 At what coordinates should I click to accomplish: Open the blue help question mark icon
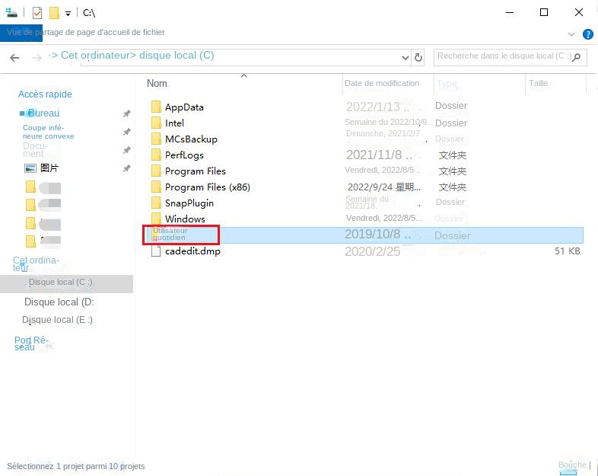(587, 34)
